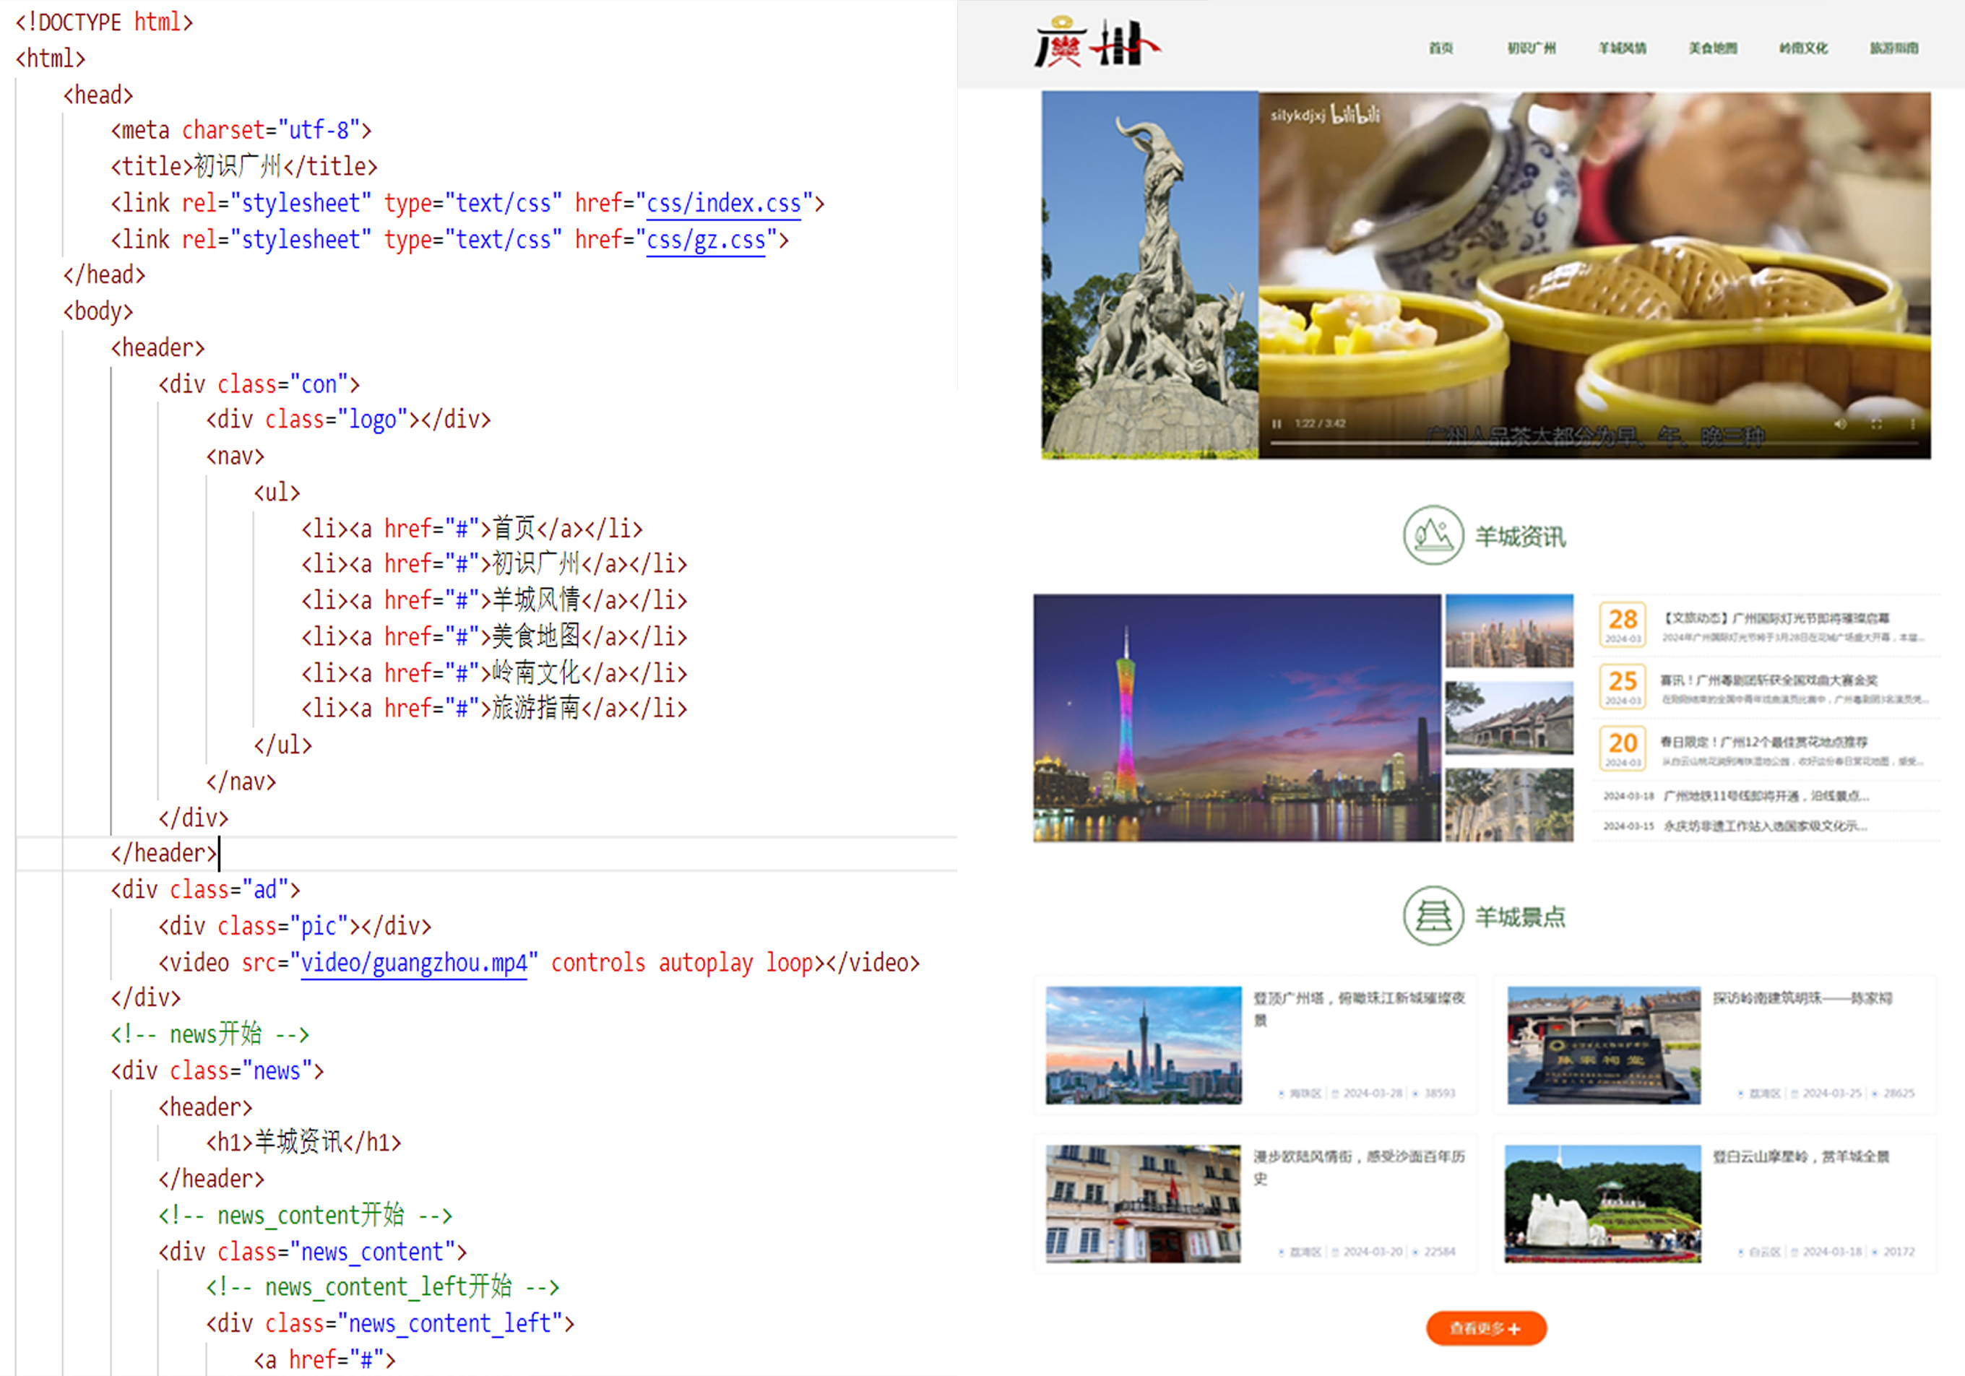
Task: Click the <div class="news_content_left"> code line
Action: tap(390, 1323)
